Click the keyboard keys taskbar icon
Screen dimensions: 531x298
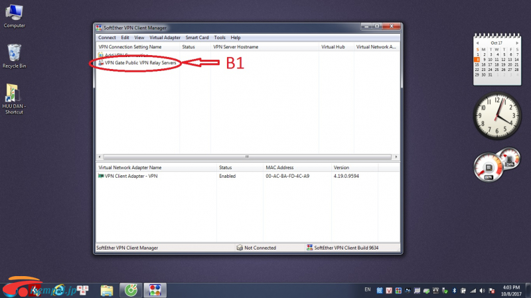pos(82,290)
